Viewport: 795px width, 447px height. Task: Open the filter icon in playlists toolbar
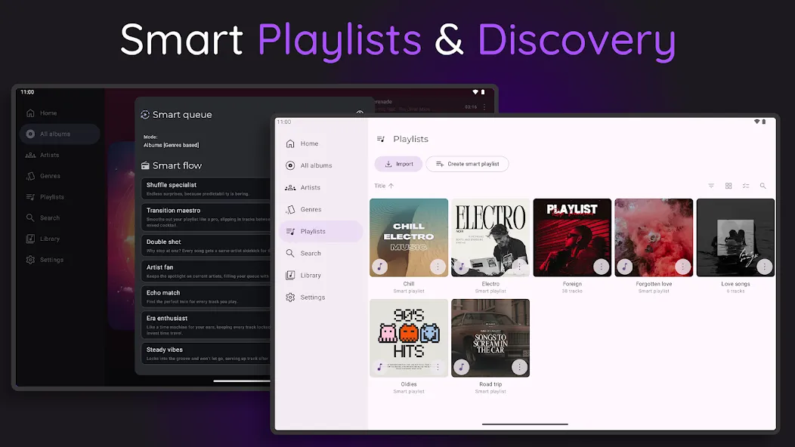pyautogui.click(x=711, y=186)
